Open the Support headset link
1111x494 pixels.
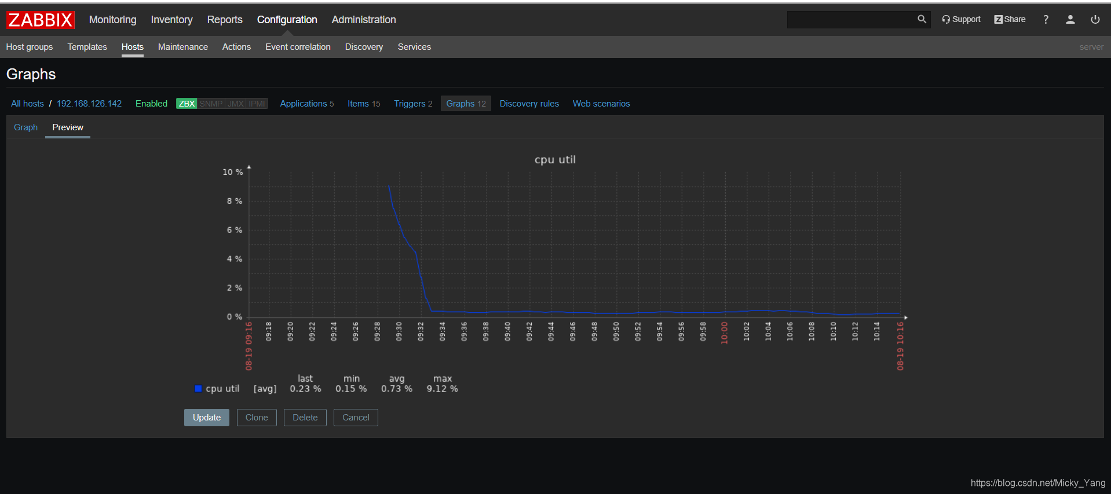click(x=961, y=19)
